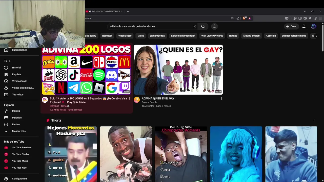Select the Listas de reproducción chip
Viewport: 324px width, 182px height.
tap(183, 36)
